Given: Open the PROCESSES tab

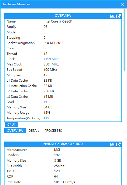Looking at the screenshot, I should click(x=53, y=131).
